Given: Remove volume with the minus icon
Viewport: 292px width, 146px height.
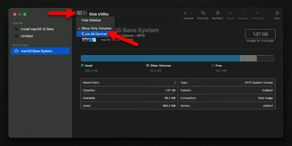Looking at the screenshot, I should click(192, 13).
